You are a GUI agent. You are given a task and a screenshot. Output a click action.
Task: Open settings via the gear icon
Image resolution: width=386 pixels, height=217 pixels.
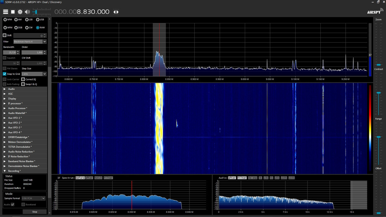point(20,12)
